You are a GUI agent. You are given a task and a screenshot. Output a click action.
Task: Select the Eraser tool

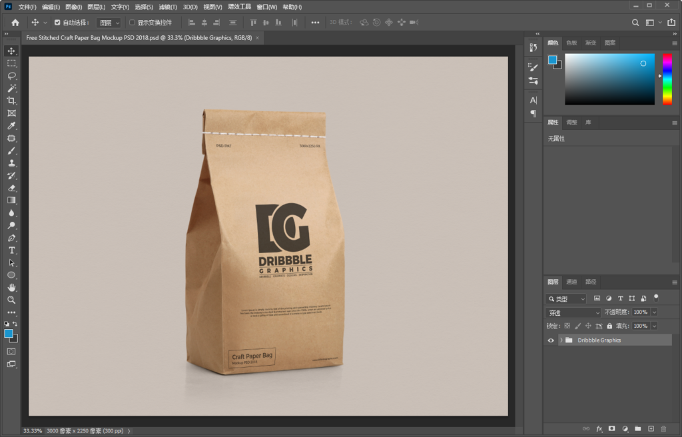(x=11, y=188)
